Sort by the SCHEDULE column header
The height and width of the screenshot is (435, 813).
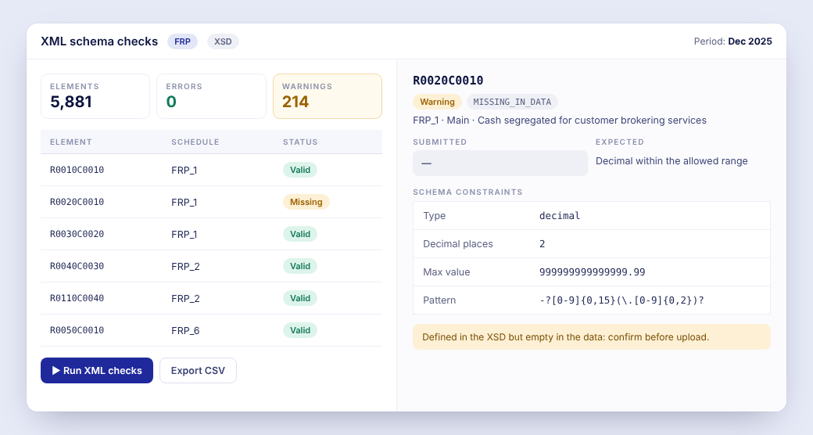click(195, 142)
